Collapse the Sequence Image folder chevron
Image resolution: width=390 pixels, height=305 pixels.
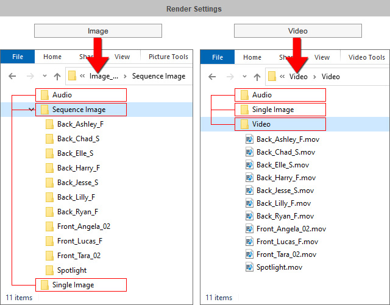coord(31,110)
